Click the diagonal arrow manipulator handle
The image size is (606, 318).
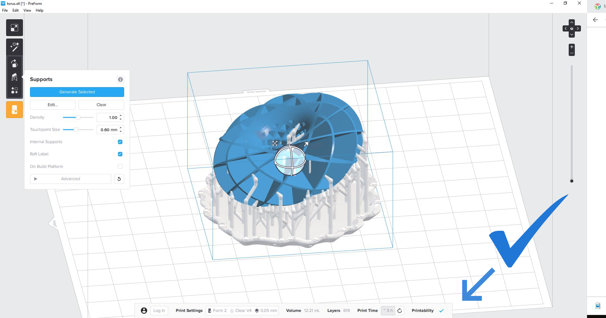pyautogui.click(x=306, y=144)
